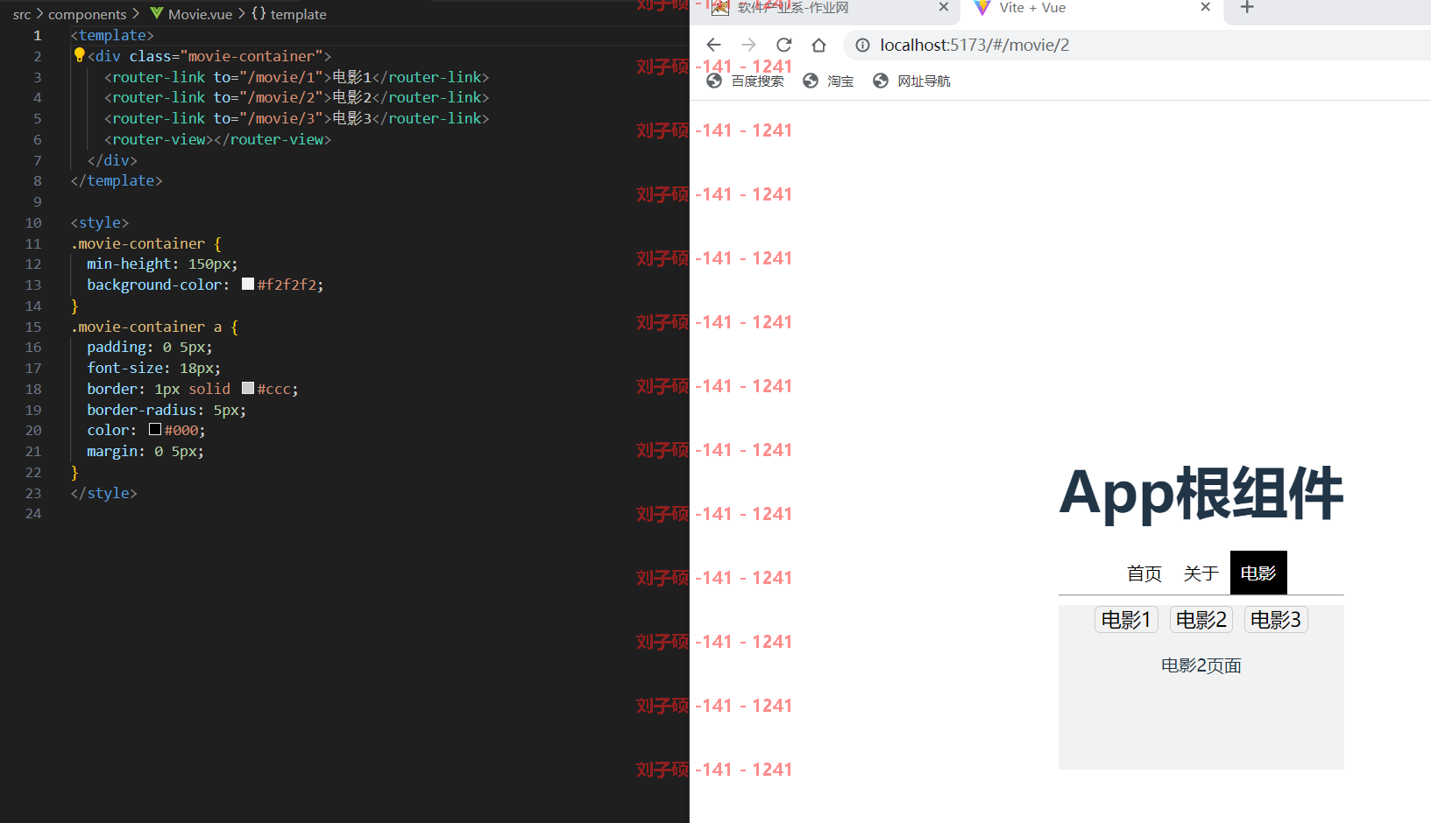Click the browser forward arrow
Viewport: 1431px width, 823px height.
click(x=748, y=45)
